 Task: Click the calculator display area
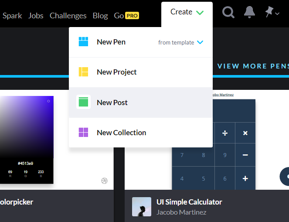click(x=234, y=111)
